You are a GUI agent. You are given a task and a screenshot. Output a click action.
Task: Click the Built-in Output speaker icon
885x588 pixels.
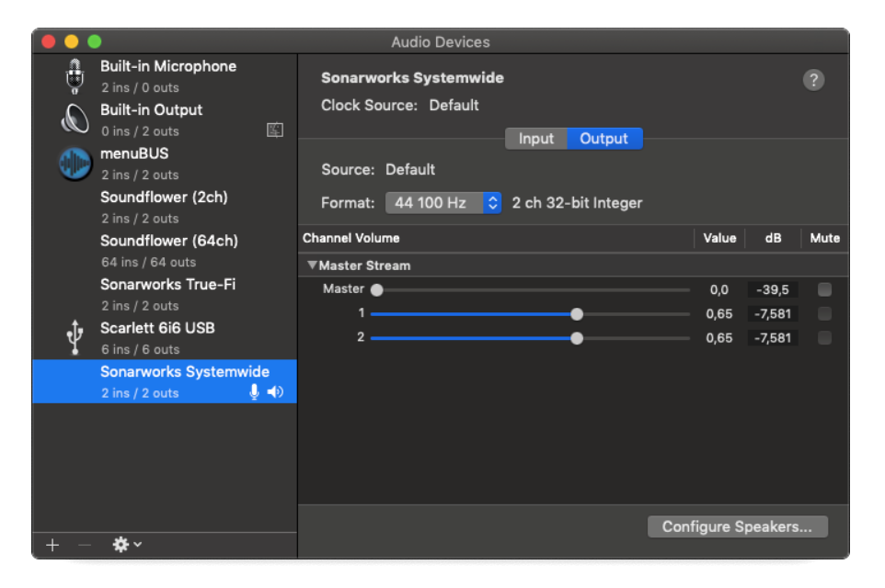[x=75, y=119]
